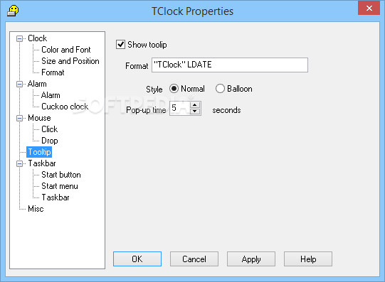Uncheck the Show tooltip checkbox

tap(120, 45)
